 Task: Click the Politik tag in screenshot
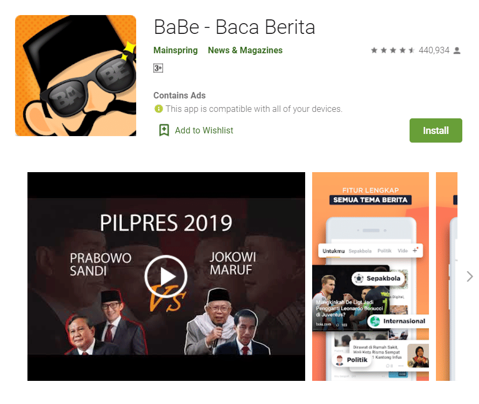tap(351, 360)
